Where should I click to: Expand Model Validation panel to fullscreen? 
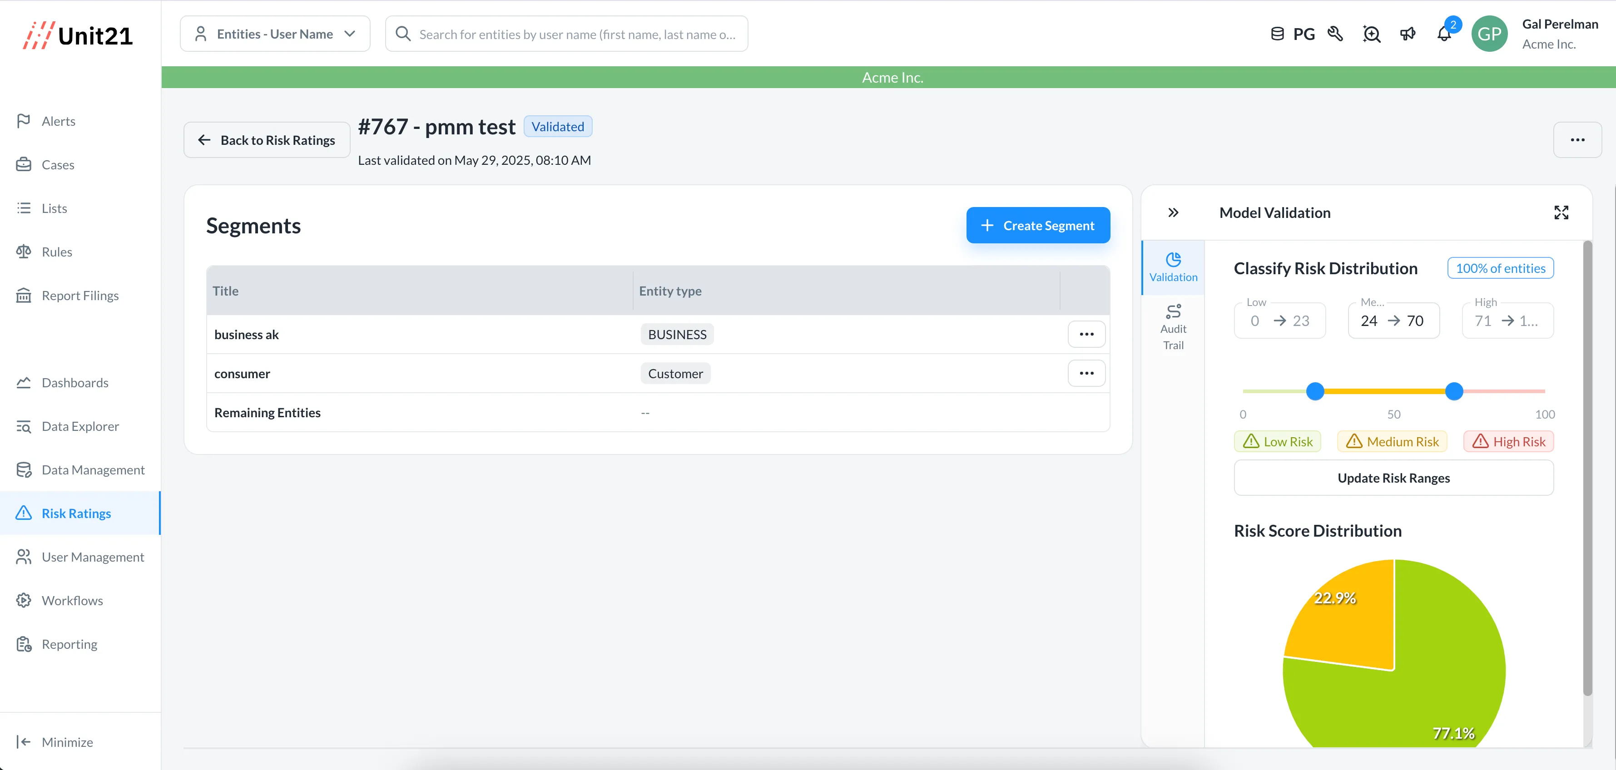point(1561,212)
